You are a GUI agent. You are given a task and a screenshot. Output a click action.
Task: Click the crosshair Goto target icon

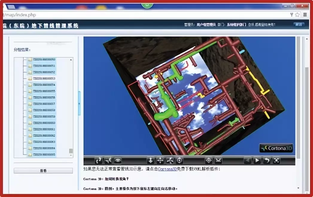[209, 161]
